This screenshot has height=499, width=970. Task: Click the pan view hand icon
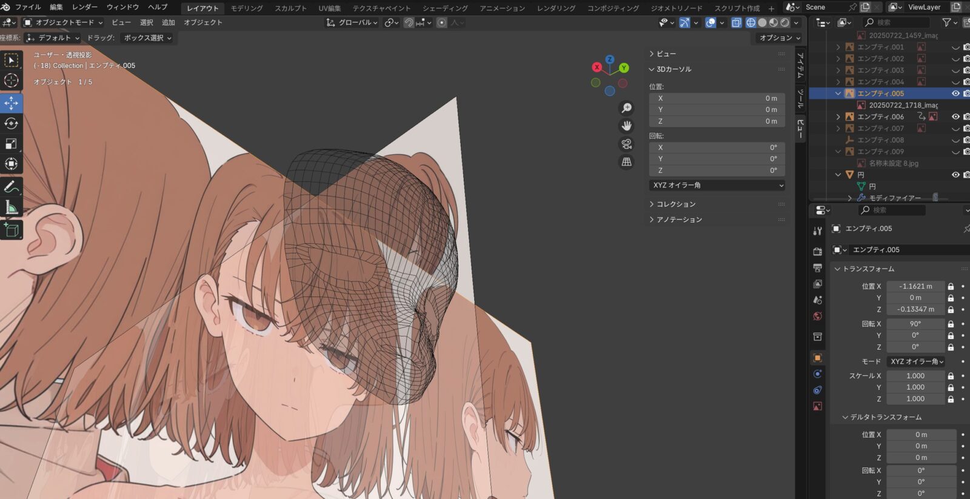pyautogui.click(x=626, y=126)
